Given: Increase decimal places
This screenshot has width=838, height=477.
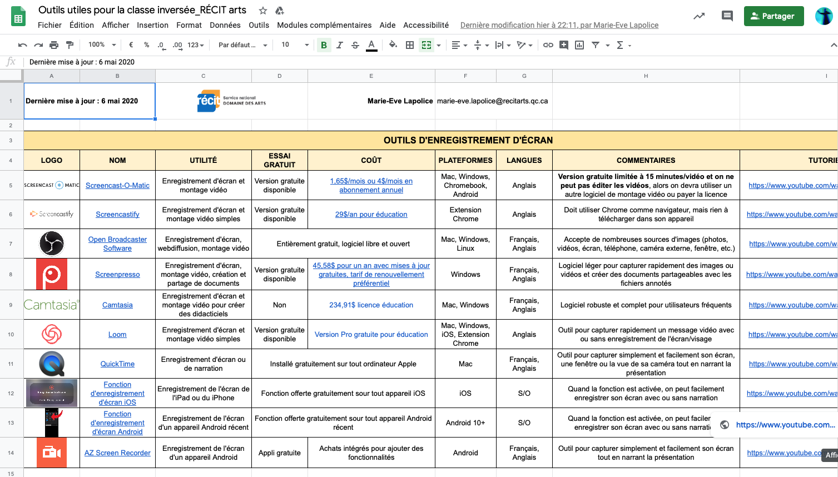Looking at the screenshot, I should pyautogui.click(x=177, y=45).
